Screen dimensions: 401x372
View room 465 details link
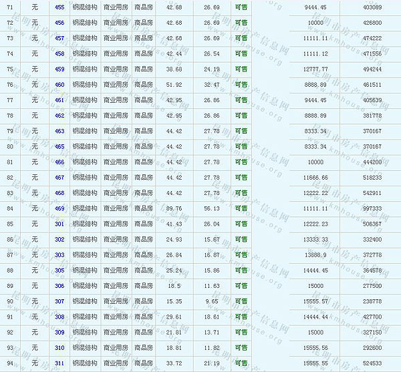point(60,147)
